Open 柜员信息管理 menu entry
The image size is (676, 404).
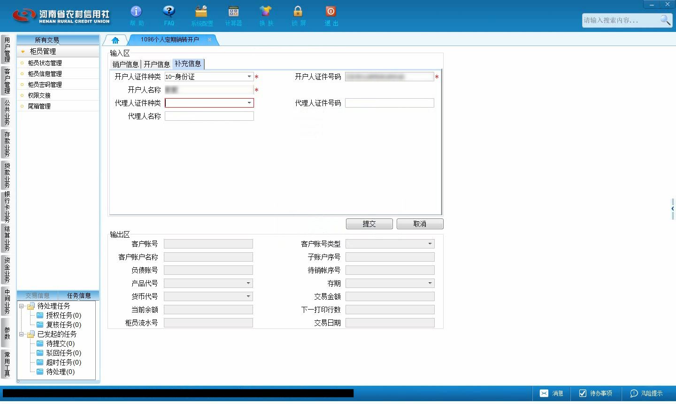(58, 74)
